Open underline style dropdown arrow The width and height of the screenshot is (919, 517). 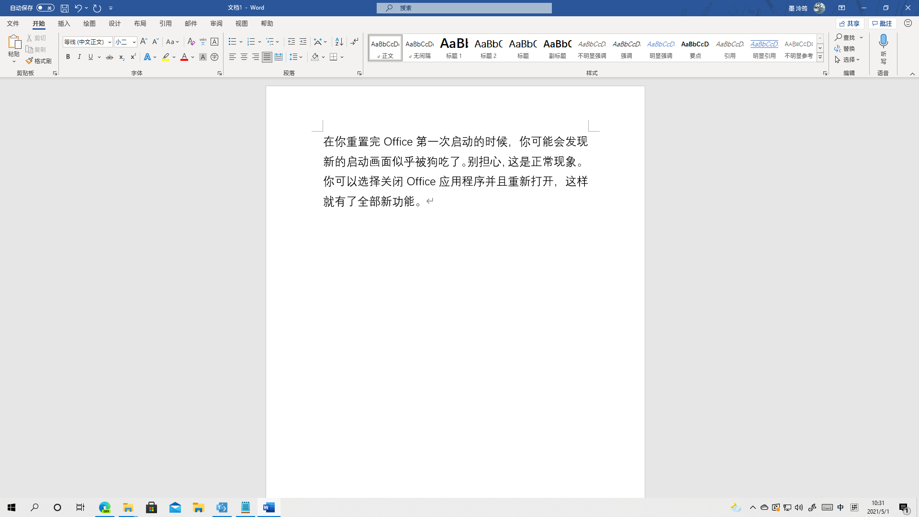click(x=99, y=57)
